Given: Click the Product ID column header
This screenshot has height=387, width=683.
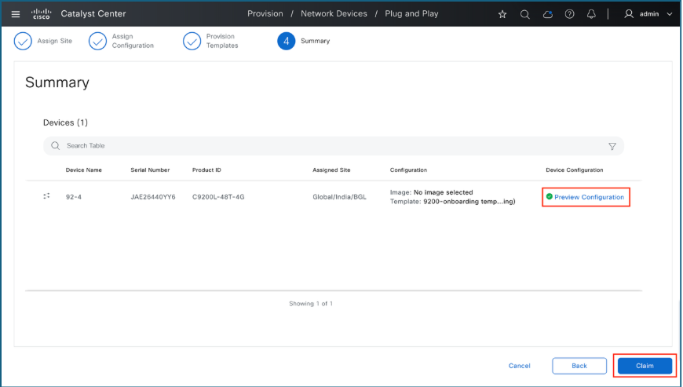Looking at the screenshot, I should pos(206,170).
